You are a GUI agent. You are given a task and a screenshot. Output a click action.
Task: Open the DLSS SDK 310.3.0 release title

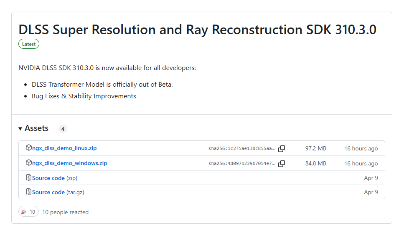tap(197, 30)
